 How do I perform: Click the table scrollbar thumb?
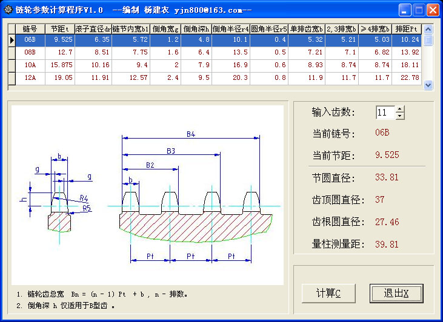(x=428, y=39)
